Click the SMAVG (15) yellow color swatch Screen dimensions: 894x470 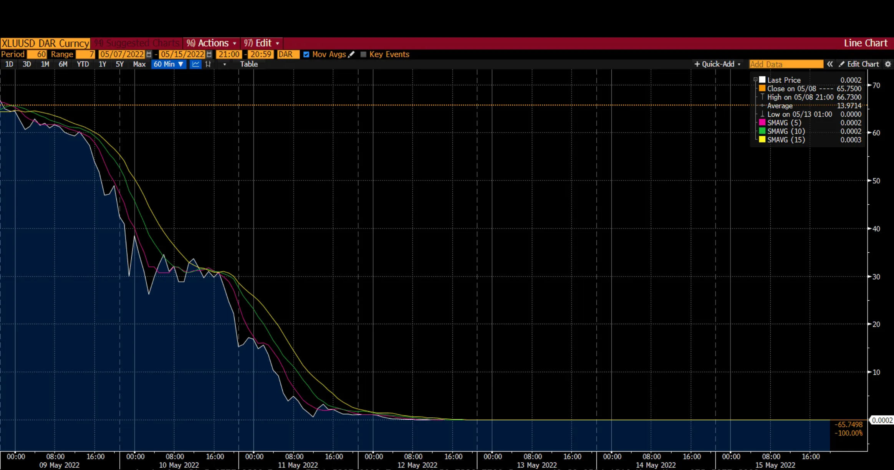762,139
